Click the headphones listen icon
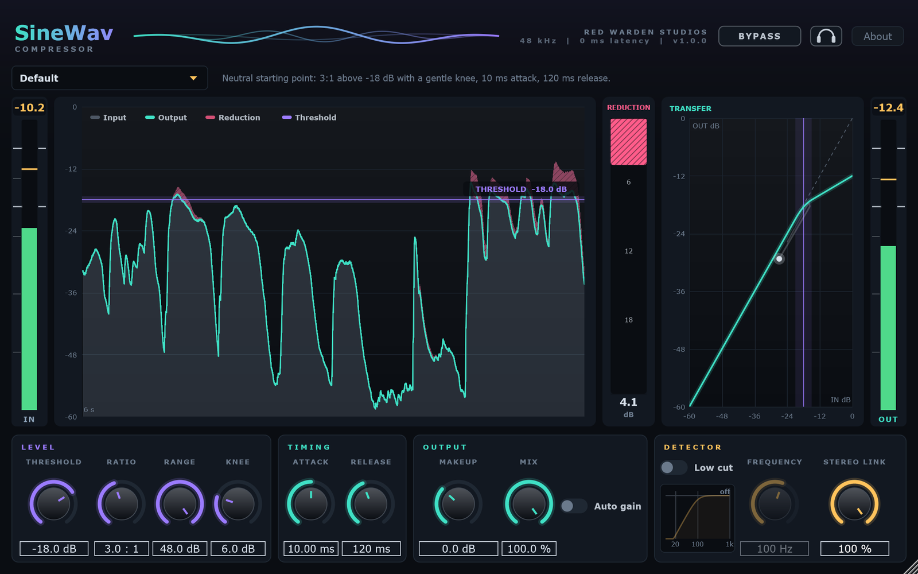Image resolution: width=918 pixels, height=574 pixels. [826, 36]
